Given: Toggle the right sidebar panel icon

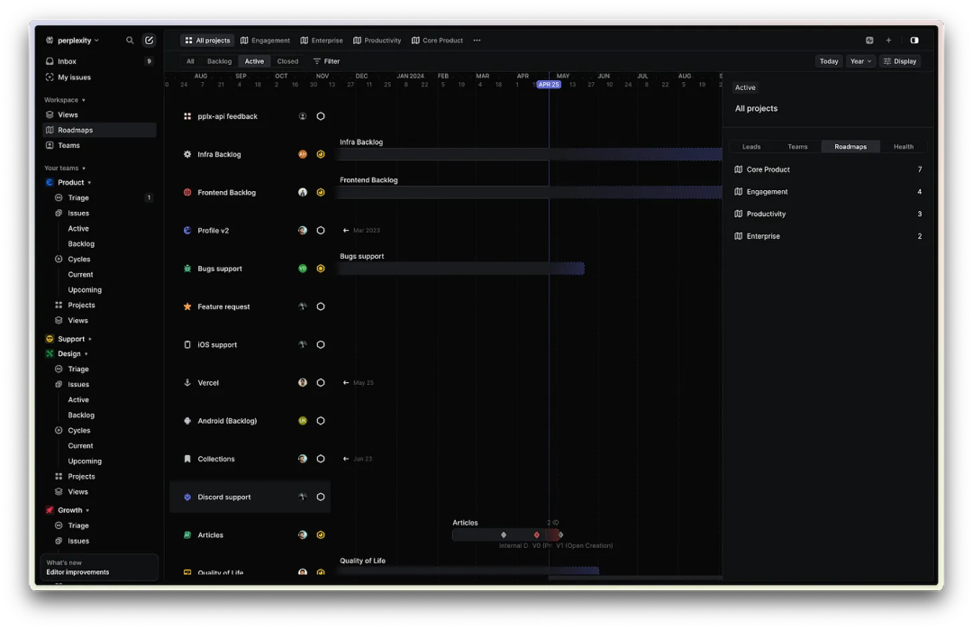Looking at the screenshot, I should coord(914,41).
